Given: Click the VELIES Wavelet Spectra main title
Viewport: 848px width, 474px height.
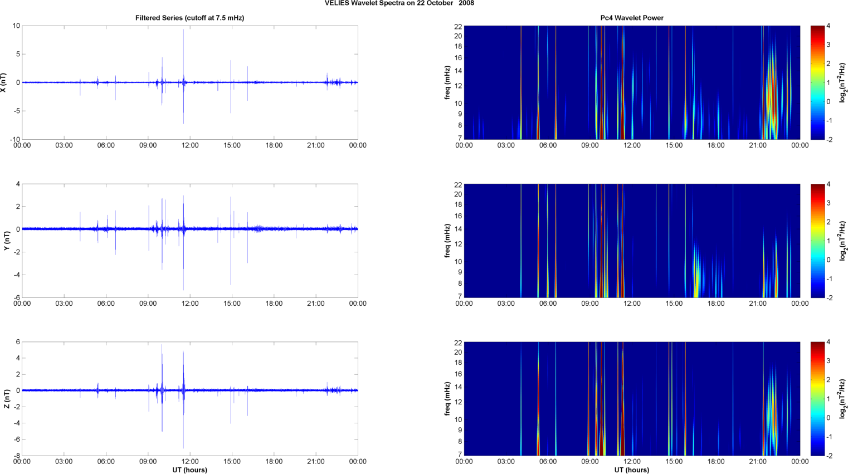Looking at the screenshot, I should pyautogui.click(x=399, y=3).
